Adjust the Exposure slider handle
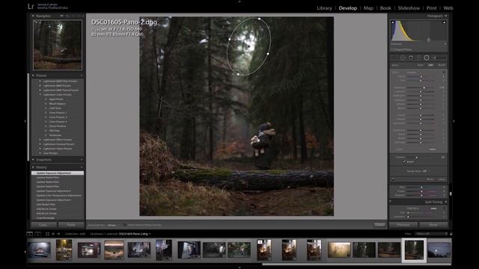The width and height of the screenshot is (479, 269). (424, 87)
